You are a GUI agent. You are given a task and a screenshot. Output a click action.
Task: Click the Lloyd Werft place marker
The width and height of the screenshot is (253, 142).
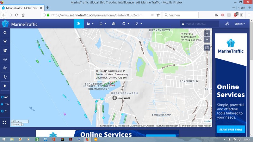pyautogui.click(x=114, y=98)
